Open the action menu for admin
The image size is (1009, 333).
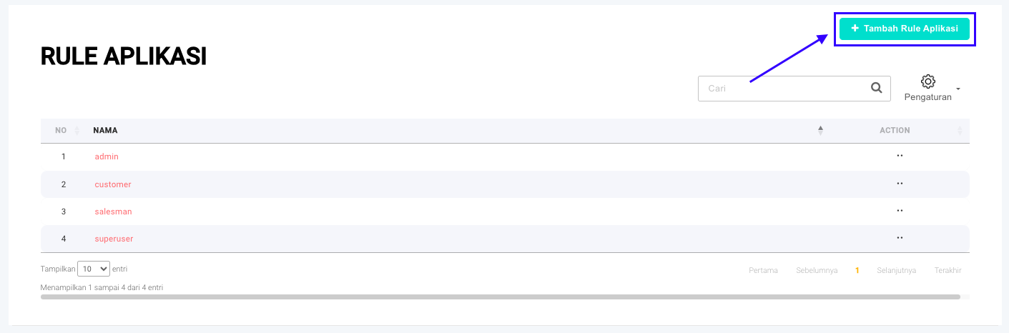coord(900,156)
